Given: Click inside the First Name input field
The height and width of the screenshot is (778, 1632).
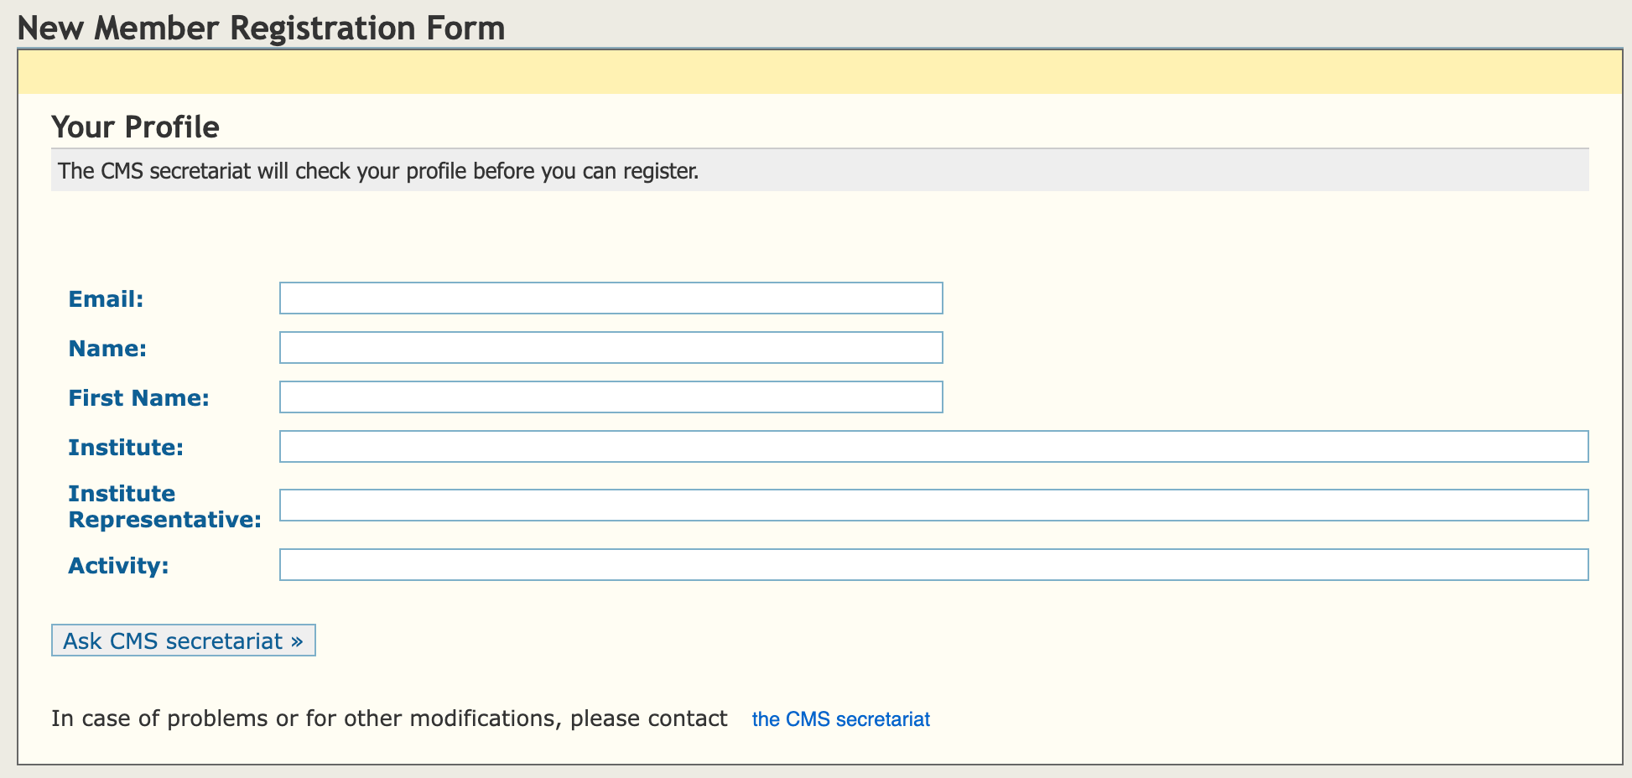Looking at the screenshot, I should coord(611,397).
